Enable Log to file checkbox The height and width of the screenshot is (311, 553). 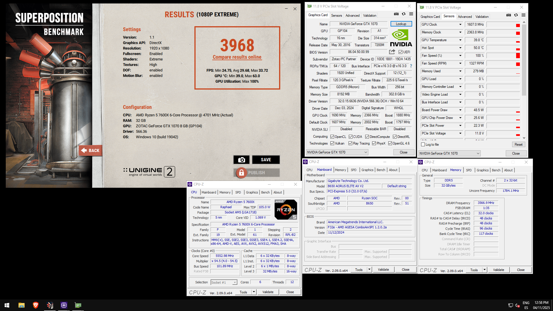(x=423, y=145)
